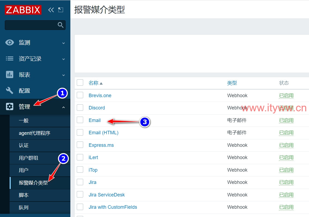Check the Discord row checkbox
Viewport: 309px width, 217px height.
coord(80,108)
